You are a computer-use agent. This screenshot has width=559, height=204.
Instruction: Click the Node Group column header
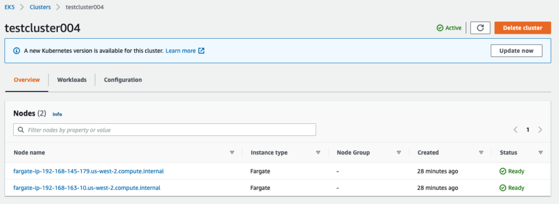coord(353,152)
